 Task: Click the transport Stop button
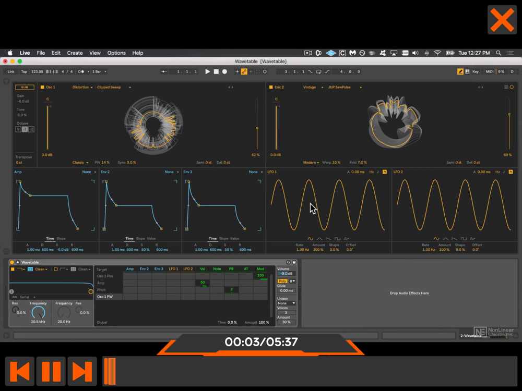tap(216, 71)
